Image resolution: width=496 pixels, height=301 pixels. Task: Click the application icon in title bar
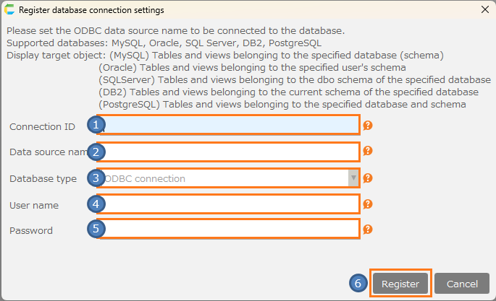[x=9, y=10]
